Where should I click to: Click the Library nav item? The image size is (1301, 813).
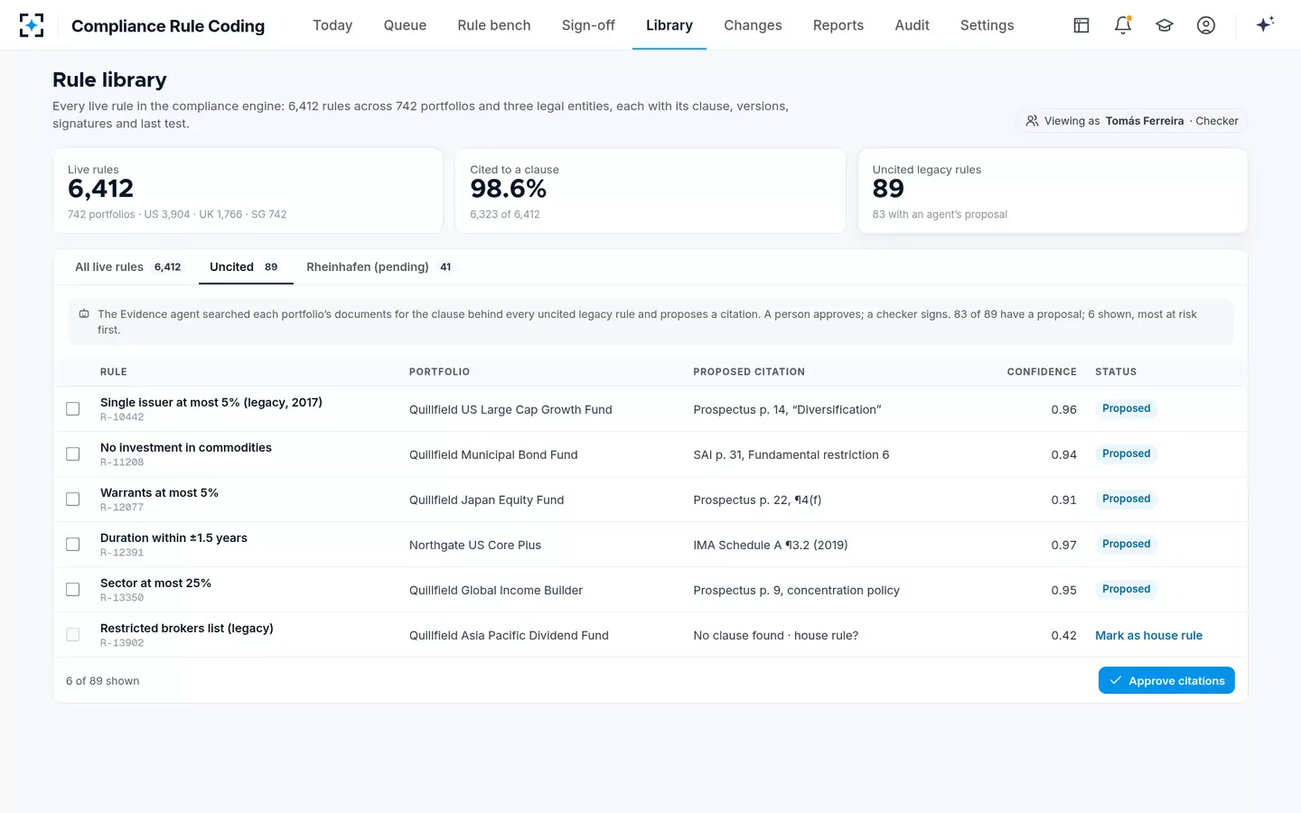click(x=669, y=25)
